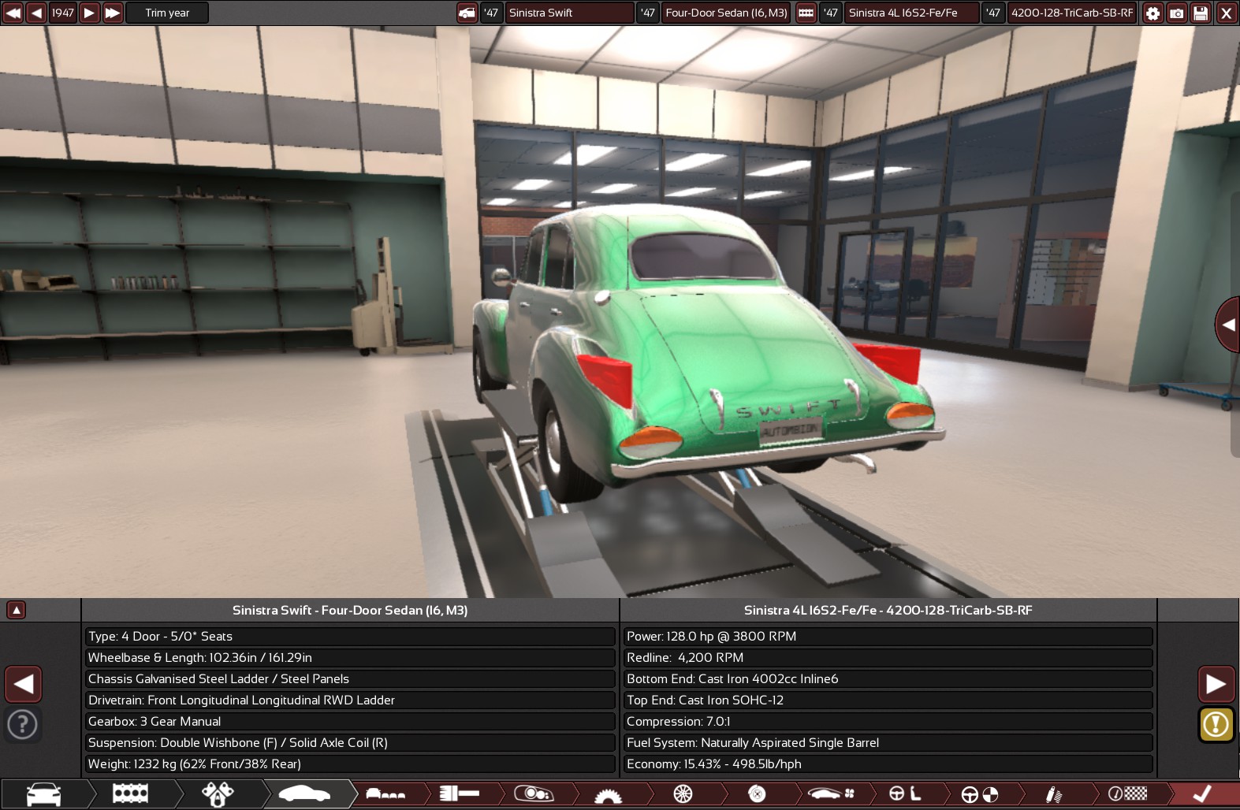This screenshot has height=810, width=1240.
Task: Finish design with the checkmark tab
Action: [x=1201, y=793]
